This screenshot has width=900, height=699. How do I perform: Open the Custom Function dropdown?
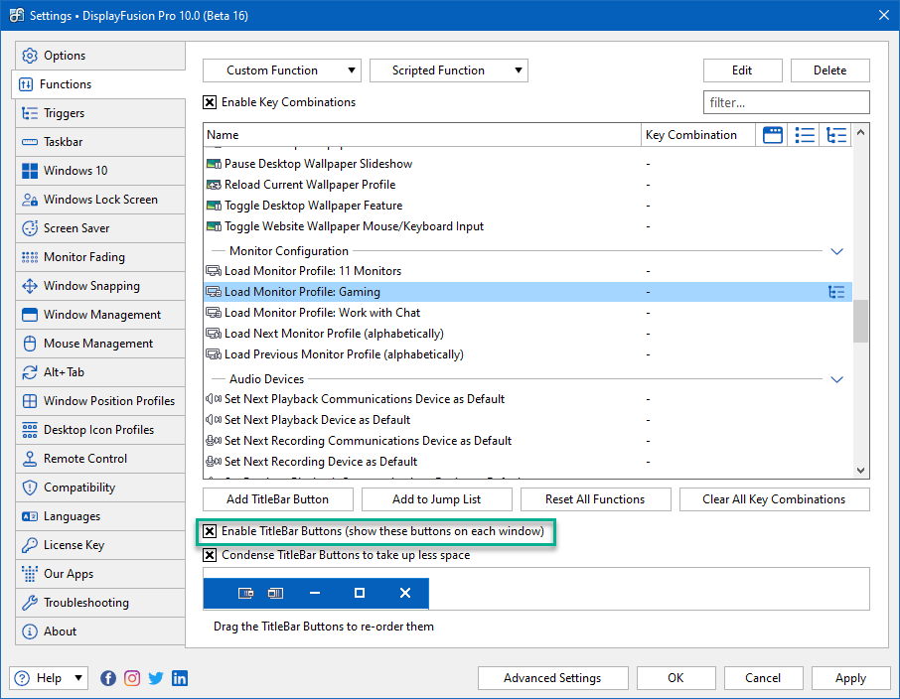point(282,70)
